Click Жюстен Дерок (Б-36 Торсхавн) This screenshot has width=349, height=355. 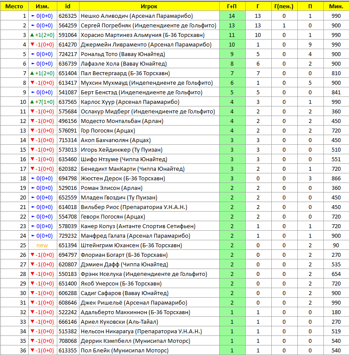123,179
